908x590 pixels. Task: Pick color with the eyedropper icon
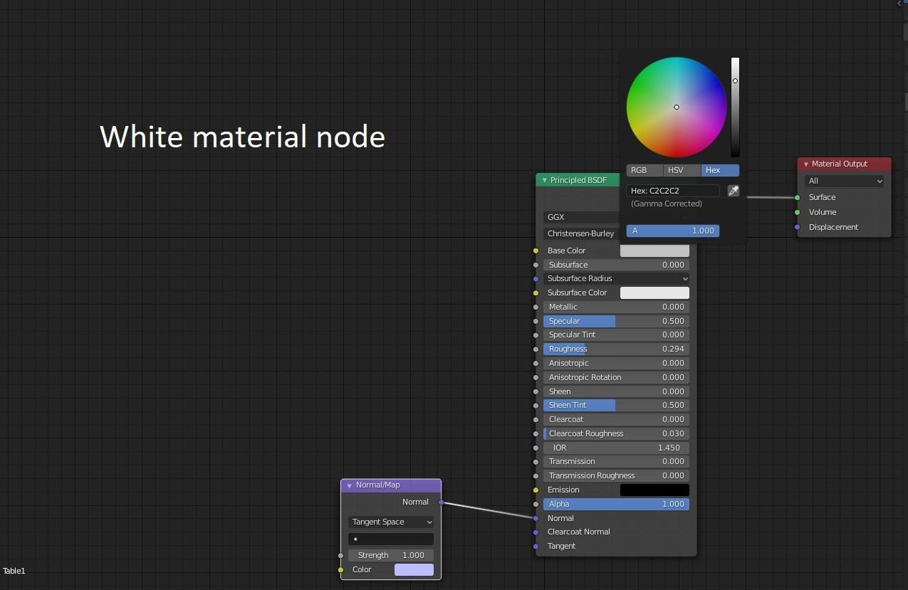click(733, 191)
